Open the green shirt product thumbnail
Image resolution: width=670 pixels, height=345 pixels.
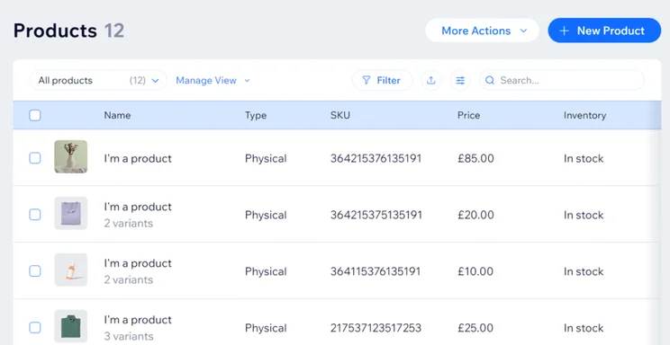[71, 326]
